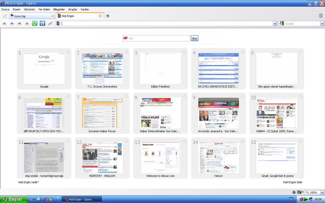
Task: Click the Başlat start button
Action: pos(14,199)
